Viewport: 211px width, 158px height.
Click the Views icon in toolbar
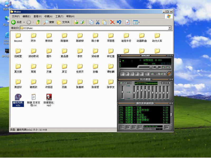click(x=135, y=22)
